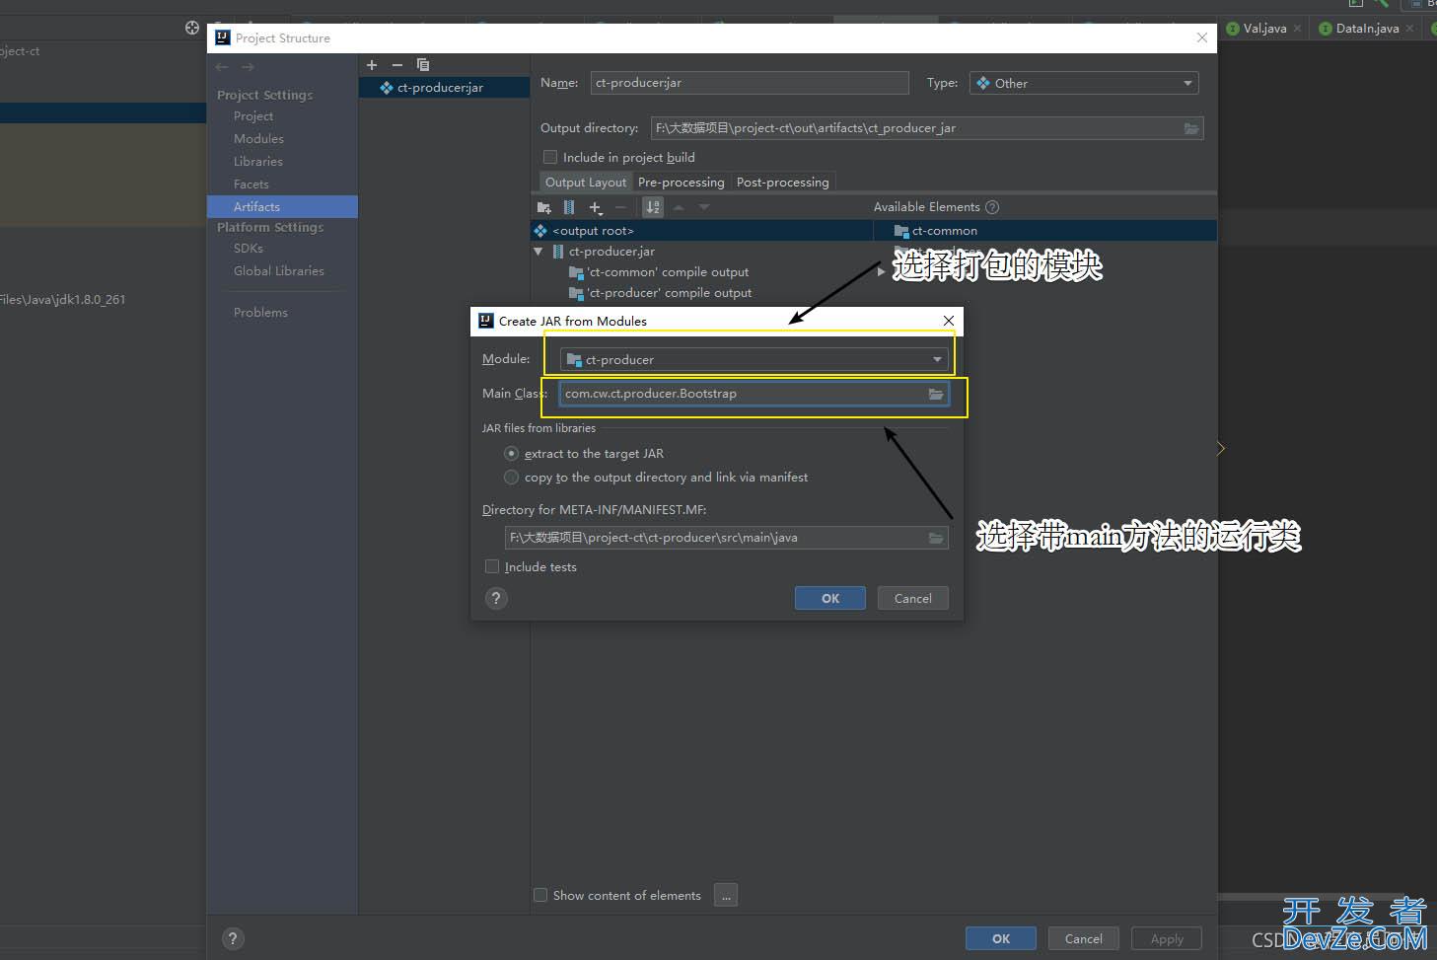Browse for the Main Class
The width and height of the screenshot is (1437, 960).
pyautogui.click(x=936, y=394)
